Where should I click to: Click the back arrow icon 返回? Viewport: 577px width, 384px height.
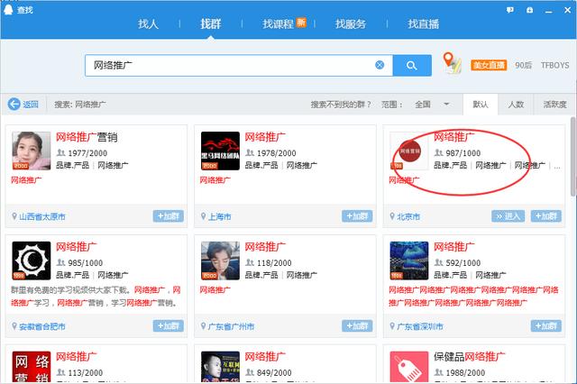point(14,104)
